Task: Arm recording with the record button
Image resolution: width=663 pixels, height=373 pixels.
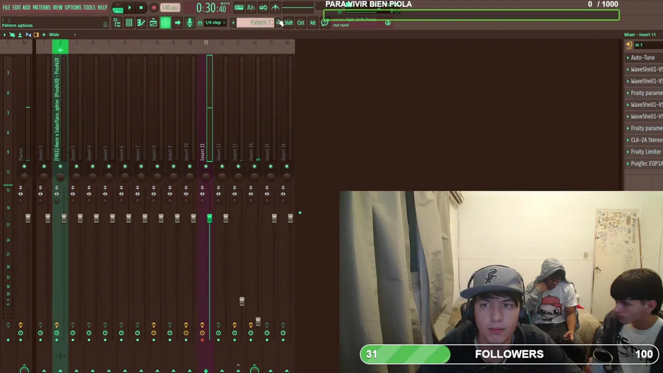Action: click(154, 8)
